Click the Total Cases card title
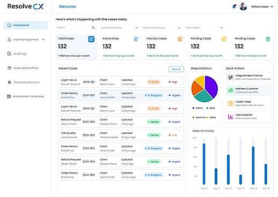Image resolution: width=278 pixels, height=197 pixels. [66, 39]
